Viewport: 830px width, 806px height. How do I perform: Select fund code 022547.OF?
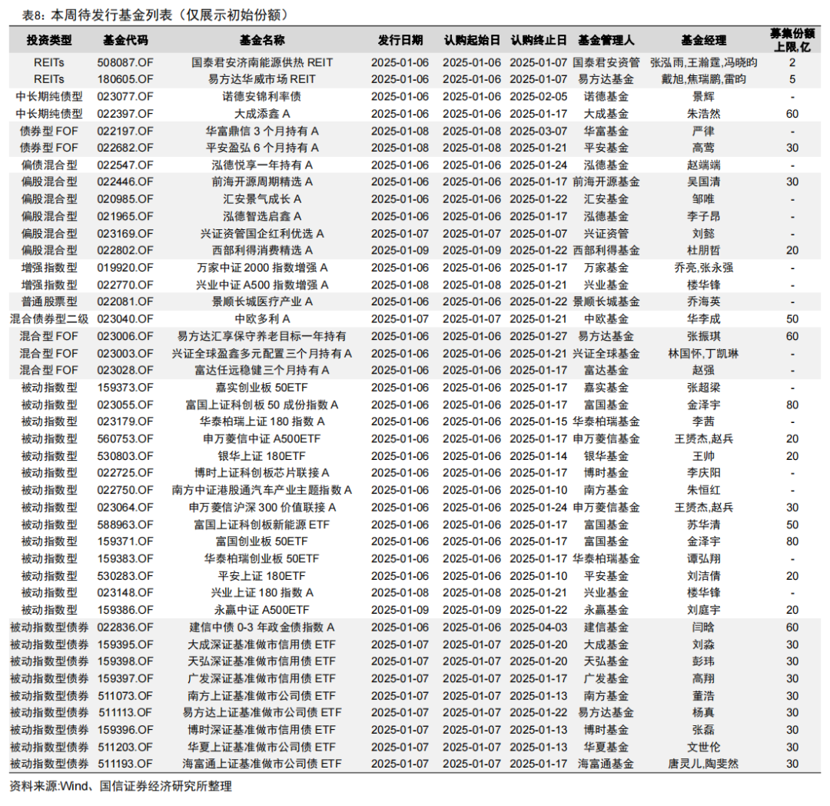[125, 165]
